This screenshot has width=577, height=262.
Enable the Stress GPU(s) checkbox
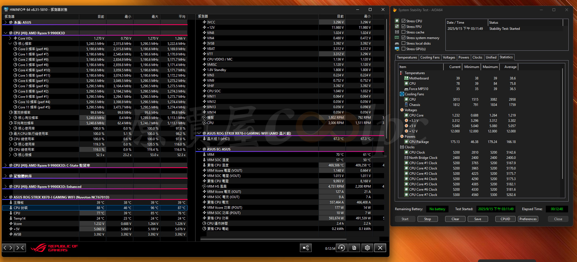coord(403,49)
